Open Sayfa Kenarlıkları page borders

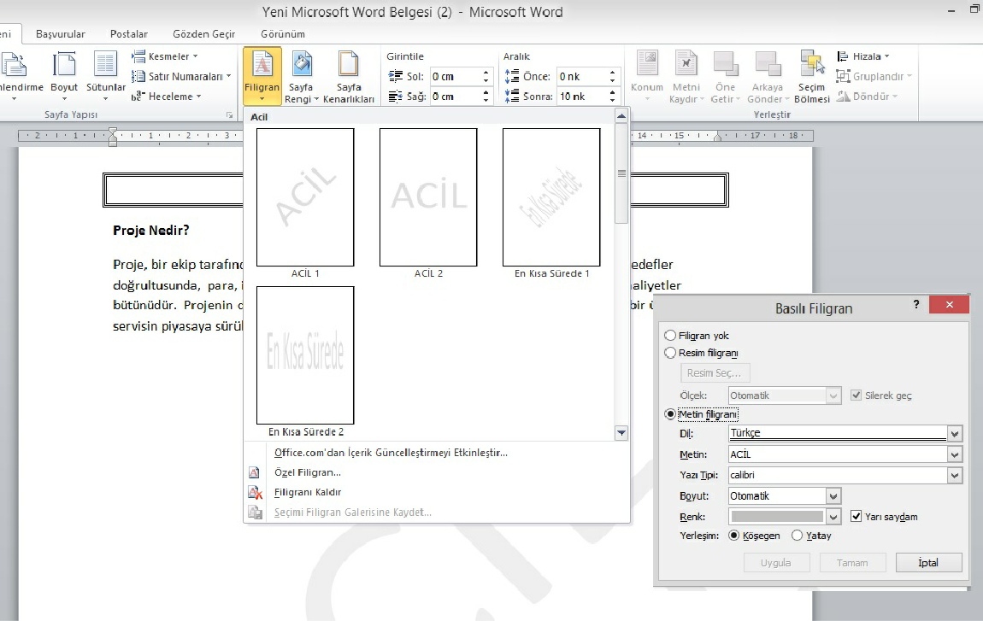coord(349,77)
